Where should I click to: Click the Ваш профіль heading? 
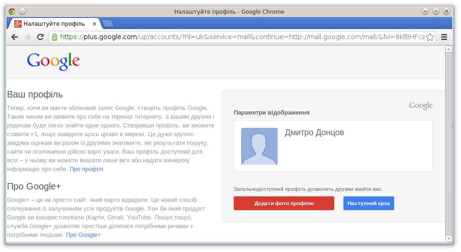[35, 94]
